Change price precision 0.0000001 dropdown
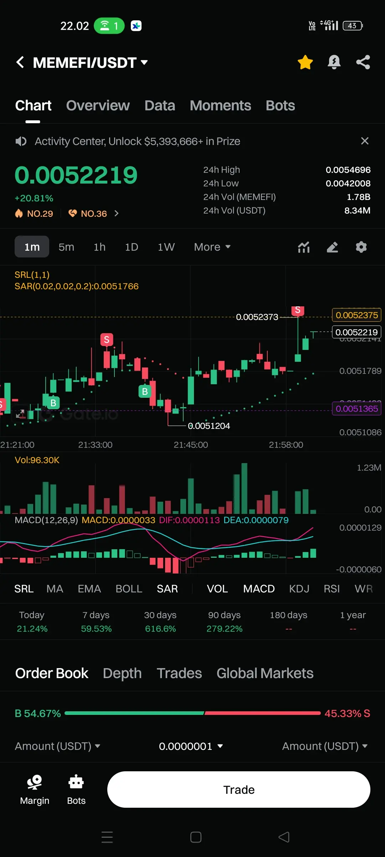 [191, 746]
